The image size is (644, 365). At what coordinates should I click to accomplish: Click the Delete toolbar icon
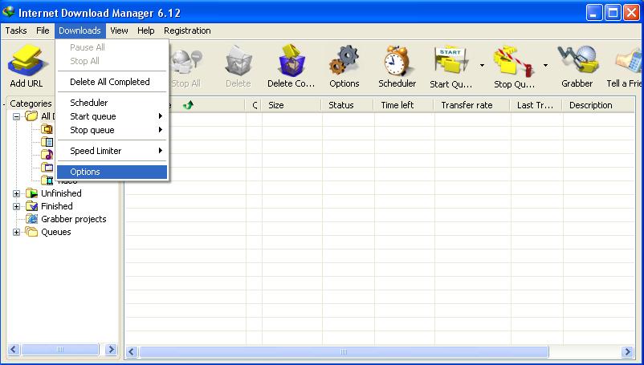238,61
